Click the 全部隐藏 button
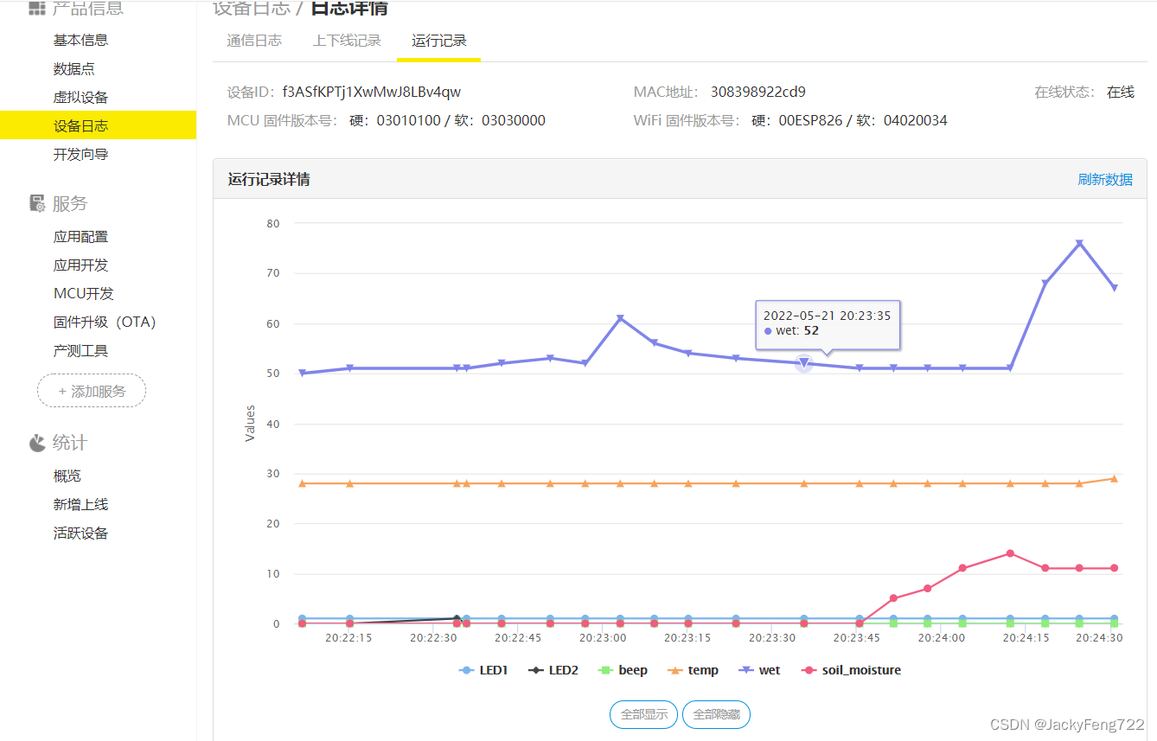 click(x=716, y=714)
